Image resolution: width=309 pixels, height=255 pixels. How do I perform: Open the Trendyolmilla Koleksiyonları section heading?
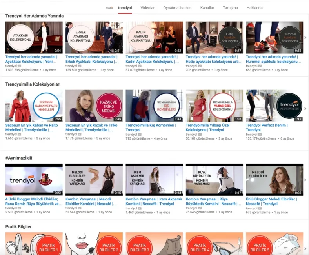pyautogui.click(x=33, y=84)
